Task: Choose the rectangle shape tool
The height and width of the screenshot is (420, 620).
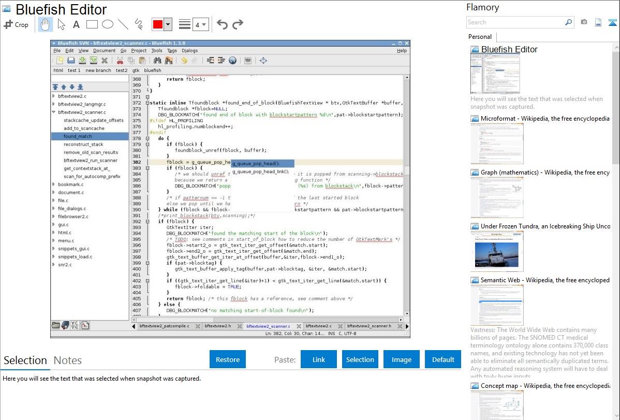Action: (92, 24)
